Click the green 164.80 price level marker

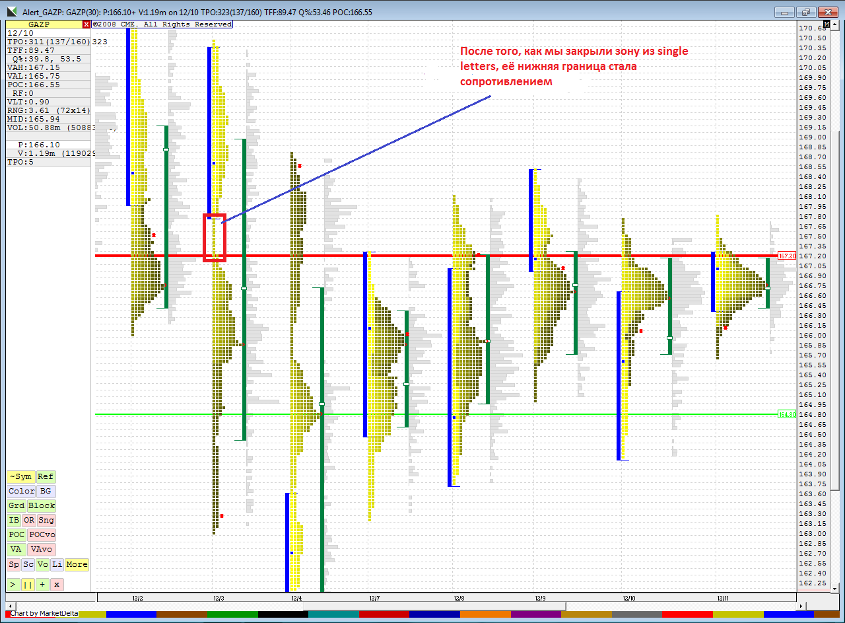[x=786, y=414]
